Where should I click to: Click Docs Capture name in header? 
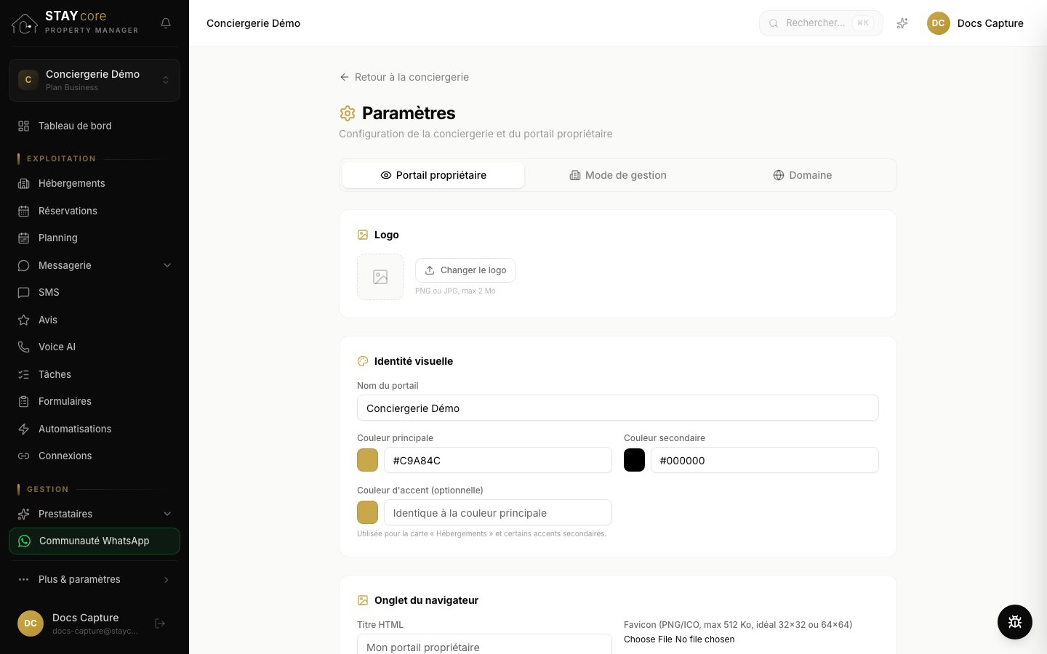point(990,23)
